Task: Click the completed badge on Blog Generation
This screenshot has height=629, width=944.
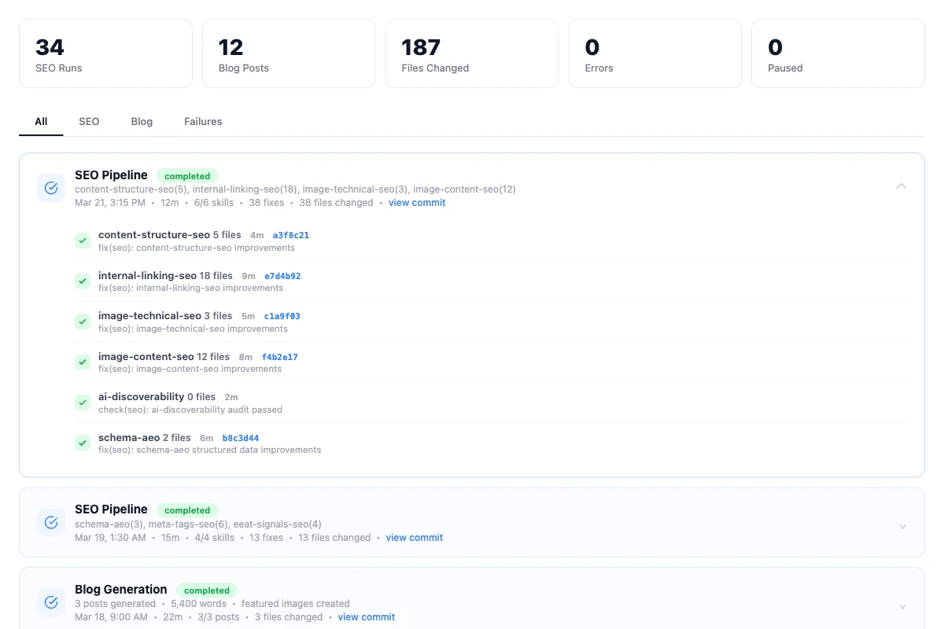Action: tap(206, 590)
